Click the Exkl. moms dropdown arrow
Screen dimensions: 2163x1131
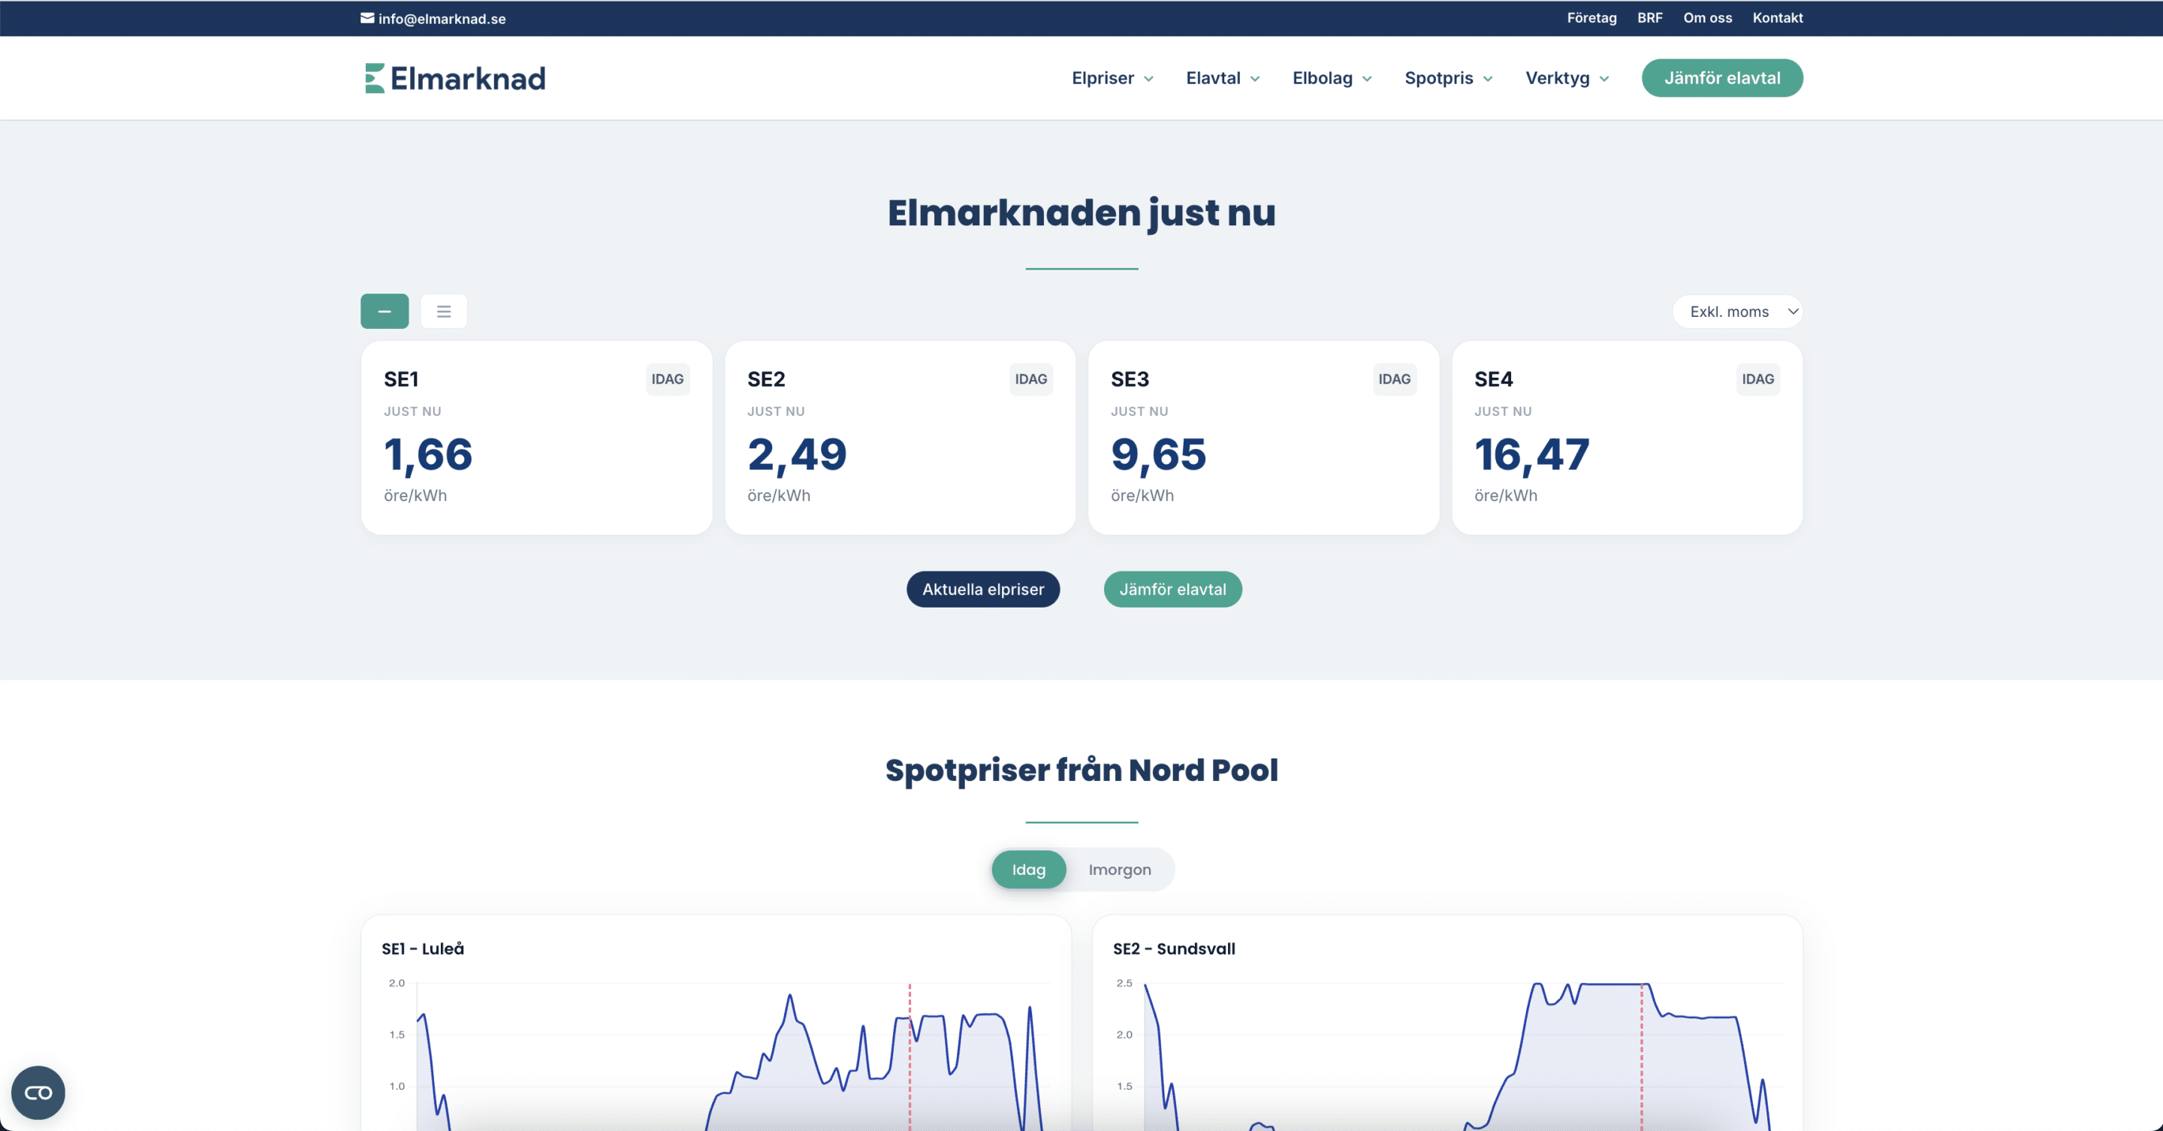tap(1792, 312)
